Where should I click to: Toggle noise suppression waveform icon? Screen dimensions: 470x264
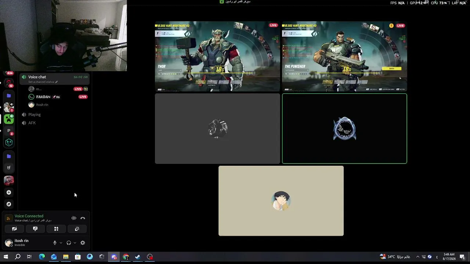[74, 218]
